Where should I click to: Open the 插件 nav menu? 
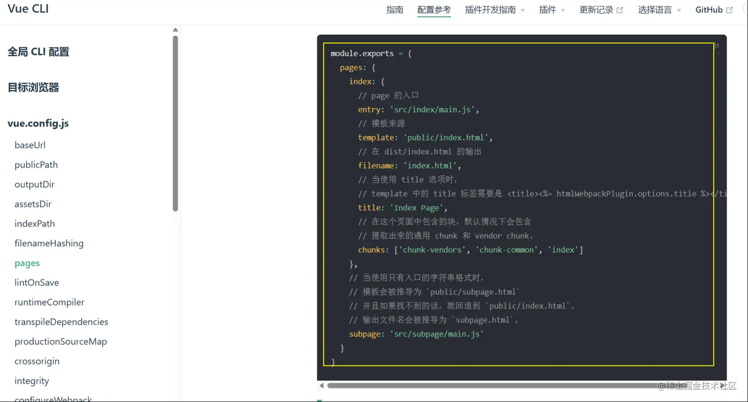click(x=552, y=10)
